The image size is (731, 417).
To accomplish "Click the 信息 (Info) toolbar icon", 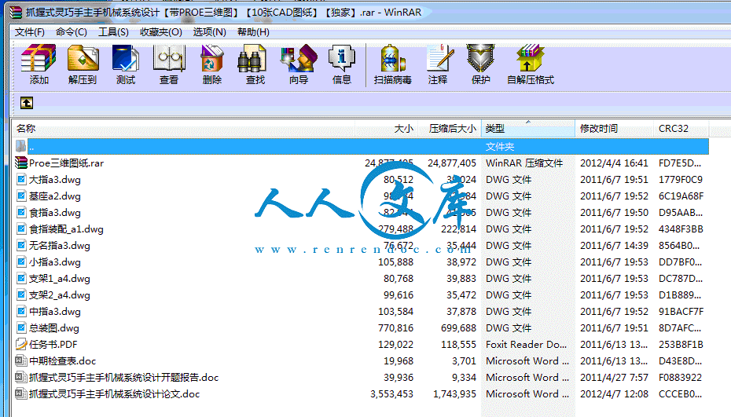I will (x=342, y=58).
